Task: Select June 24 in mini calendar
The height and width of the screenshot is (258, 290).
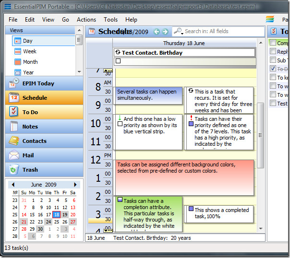Action: tap(48, 222)
